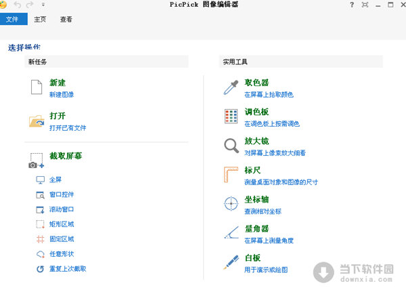Click the fullscreen capture icon in title bar

[365, 5]
